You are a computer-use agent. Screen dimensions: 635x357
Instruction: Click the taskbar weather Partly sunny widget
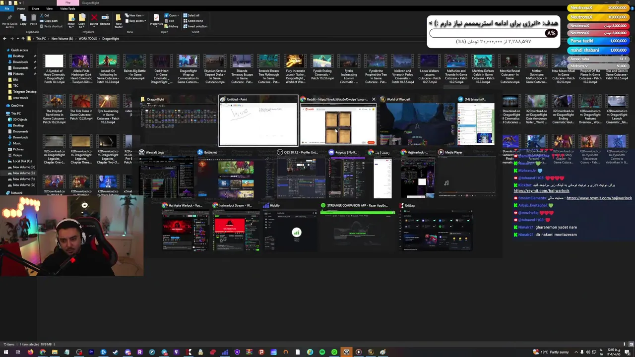click(551, 352)
